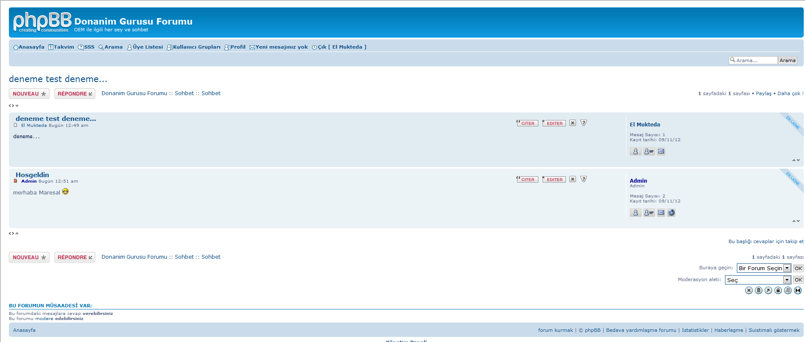Click the phpBB logo in header
The image size is (805, 342).
click(42, 22)
